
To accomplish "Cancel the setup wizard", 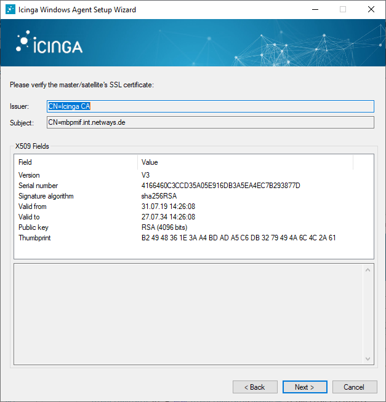I will [354, 387].
